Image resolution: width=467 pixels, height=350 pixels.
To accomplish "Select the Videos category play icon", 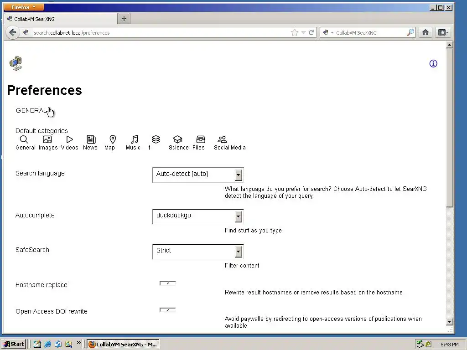I will [x=69, y=139].
